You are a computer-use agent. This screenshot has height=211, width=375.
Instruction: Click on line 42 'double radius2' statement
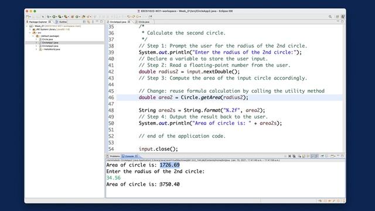click(189, 72)
